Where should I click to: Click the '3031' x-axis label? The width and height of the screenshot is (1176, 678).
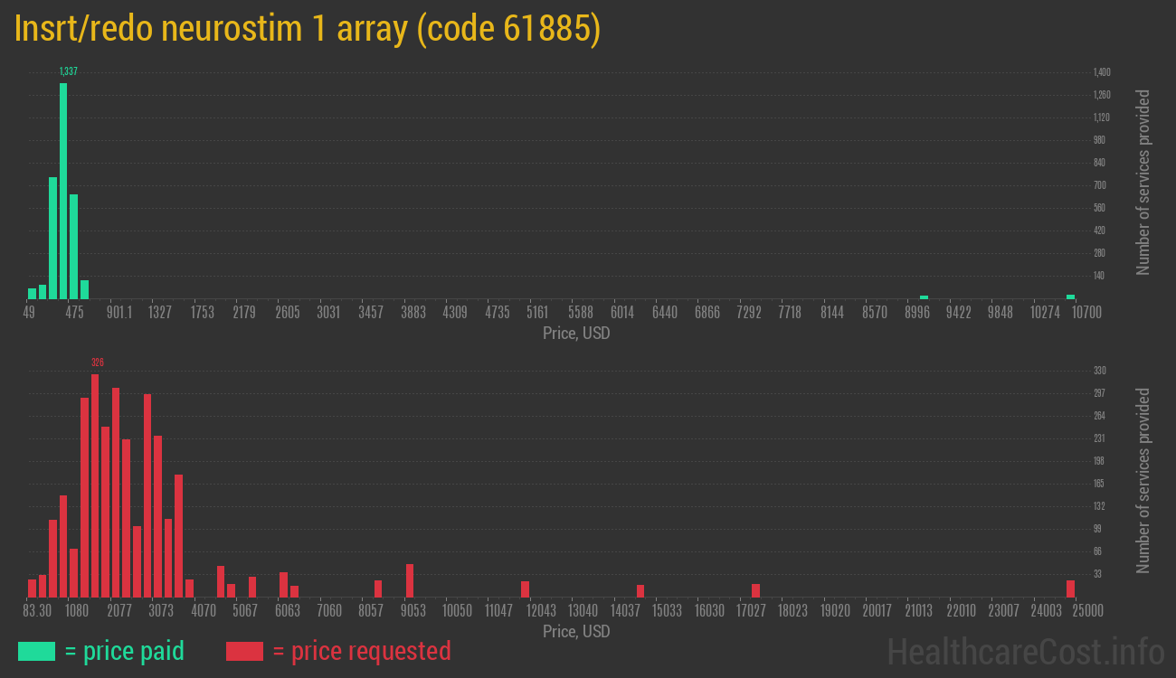point(328,312)
